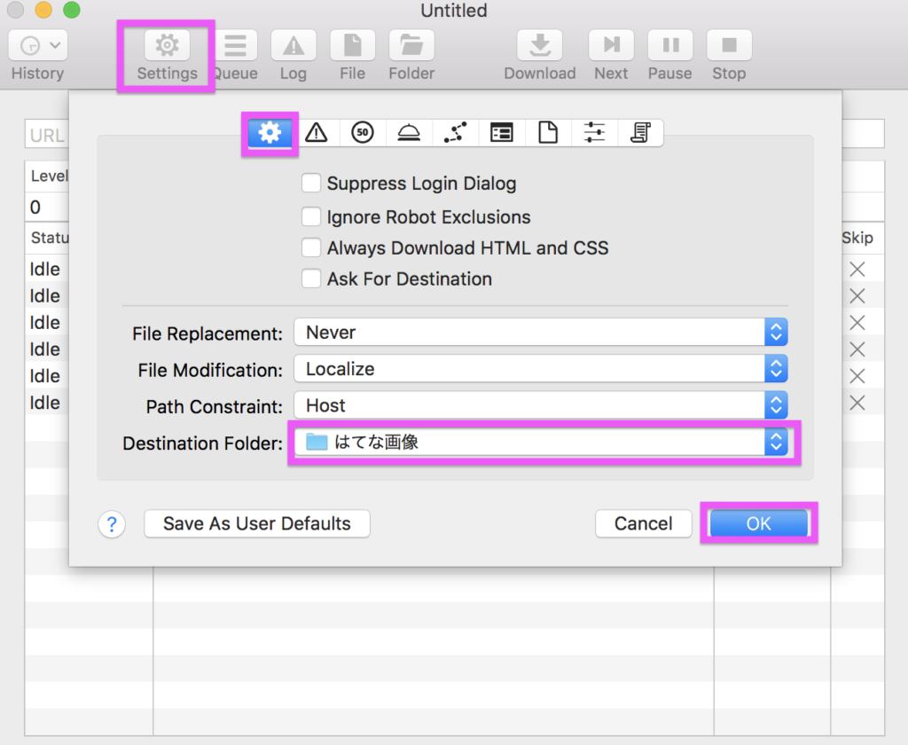The height and width of the screenshot is (745, 908).
Task: Open the Destination Folder dropdown
Action: [540, 442]
